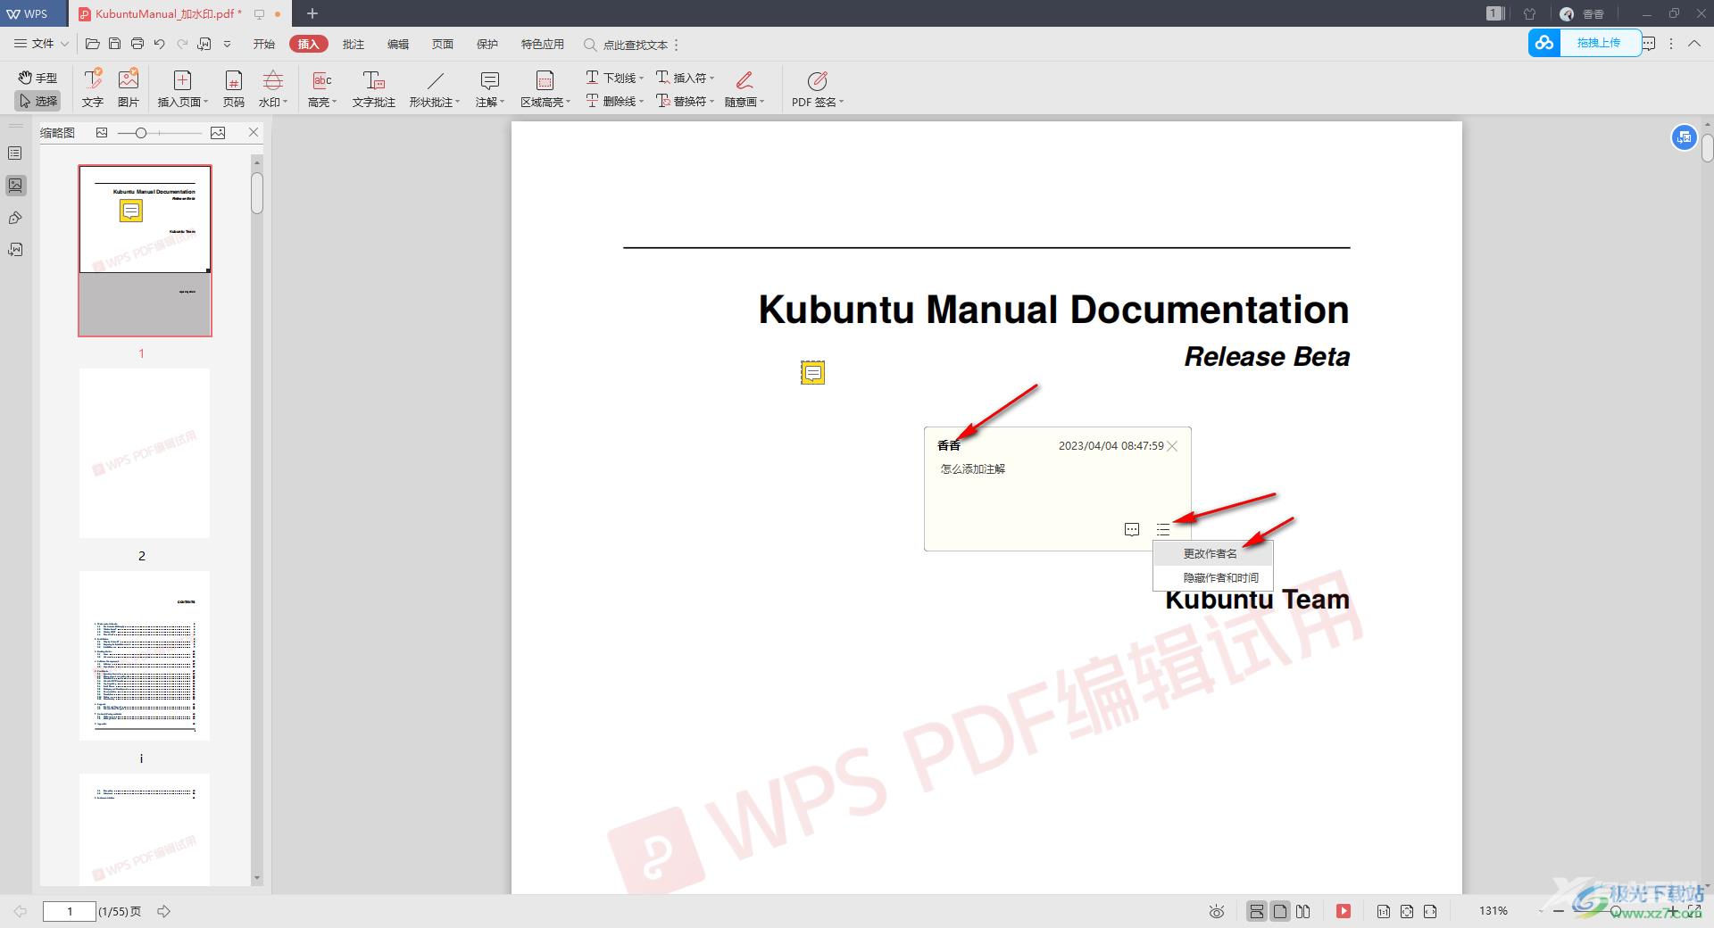Click the Picture (图片) insert tool

[x=129, y=88]
